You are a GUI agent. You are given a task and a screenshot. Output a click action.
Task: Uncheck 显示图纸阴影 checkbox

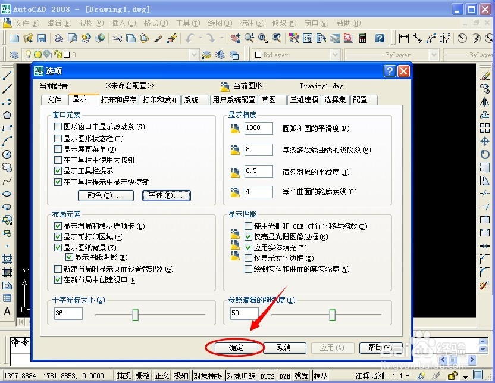[x=69, y=257]
